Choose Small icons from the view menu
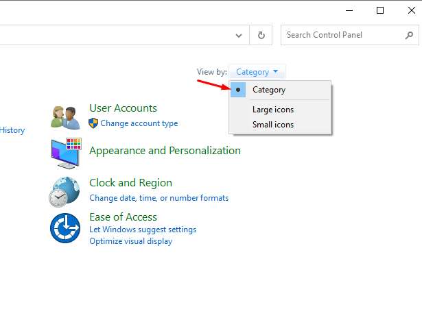422x309 pixels. [x=273, y=125]
